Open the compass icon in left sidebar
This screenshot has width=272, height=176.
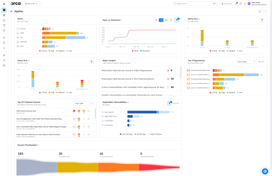click(x=4, y=31)
